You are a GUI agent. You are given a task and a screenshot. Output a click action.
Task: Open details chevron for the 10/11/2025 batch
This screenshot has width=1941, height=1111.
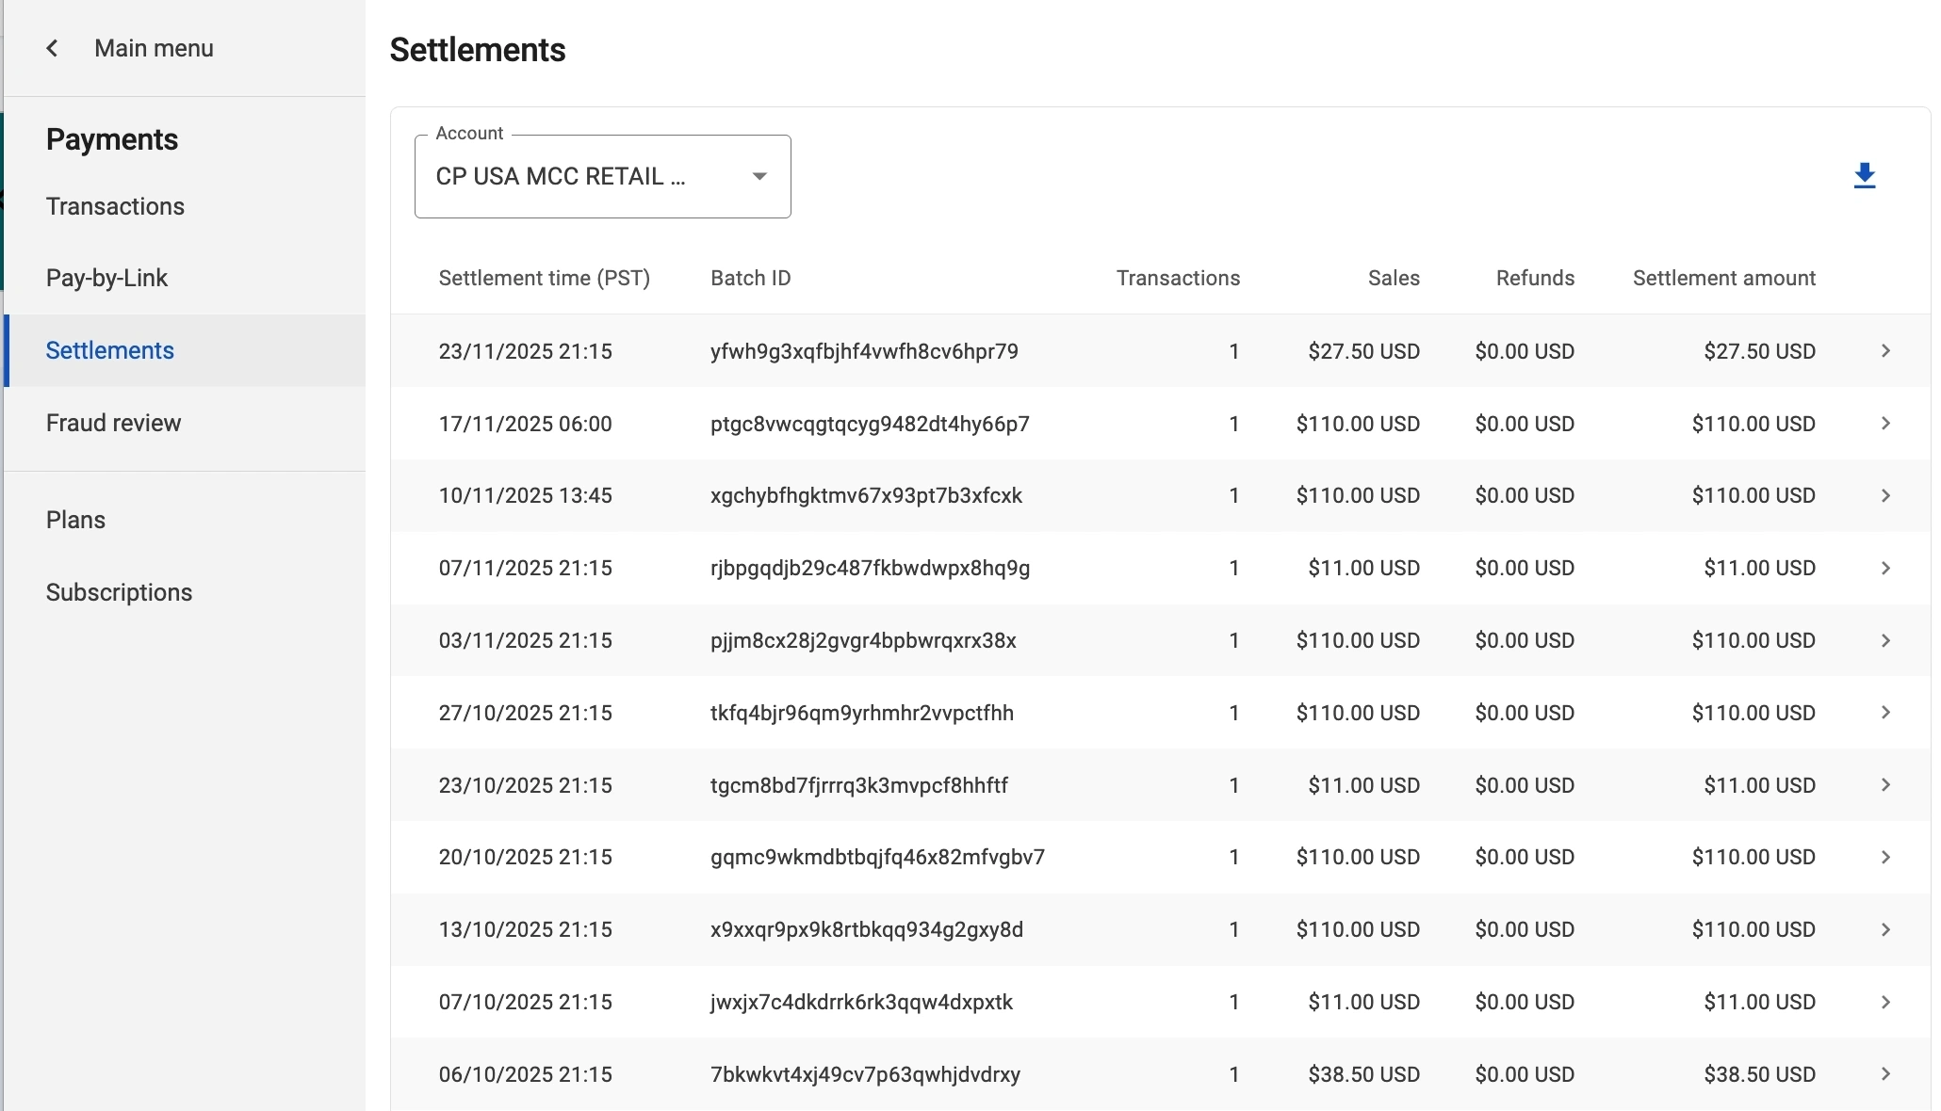1885,495
